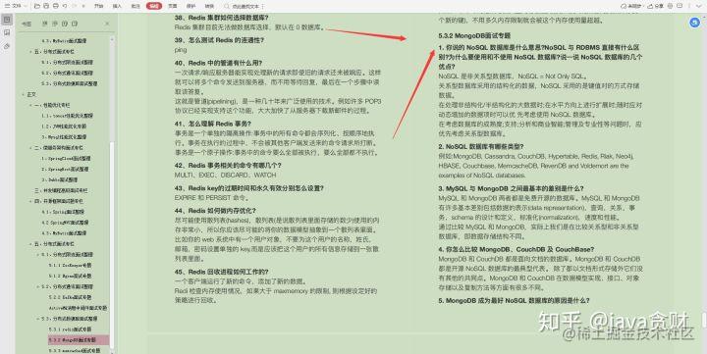Collapse the 四、开源框架面试题专栏 node
This screenshot has width=707, height=354.
click(x=30, y=201)
